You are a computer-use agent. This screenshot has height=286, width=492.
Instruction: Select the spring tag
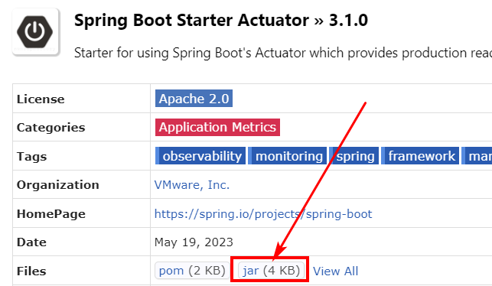click(x=354, y=156)
